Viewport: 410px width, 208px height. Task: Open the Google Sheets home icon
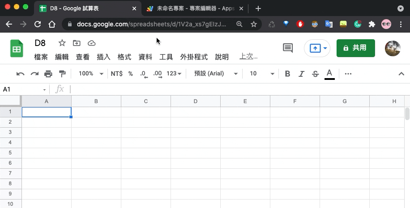pos(17,48)
